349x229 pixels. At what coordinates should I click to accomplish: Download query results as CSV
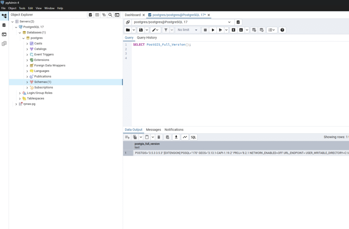(x=176, y=137)
